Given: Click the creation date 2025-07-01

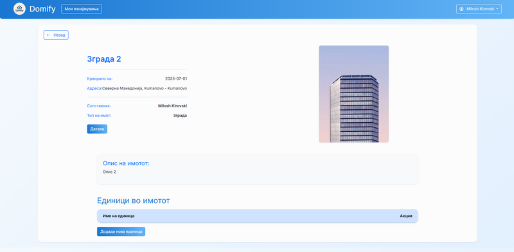Looking at the screenshot, I should 176,78.
